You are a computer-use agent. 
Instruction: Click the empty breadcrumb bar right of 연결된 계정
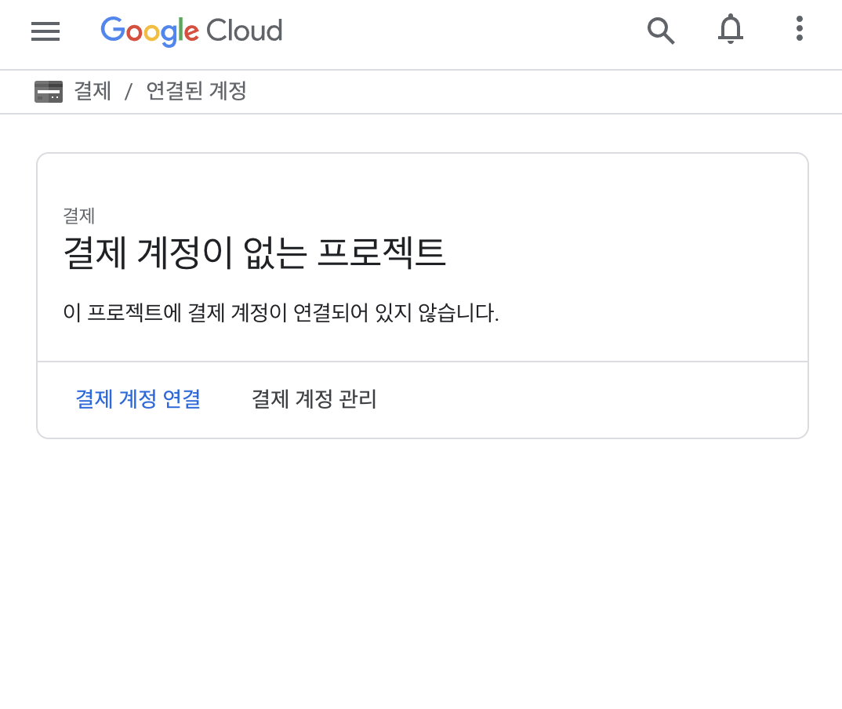point(543,91)
